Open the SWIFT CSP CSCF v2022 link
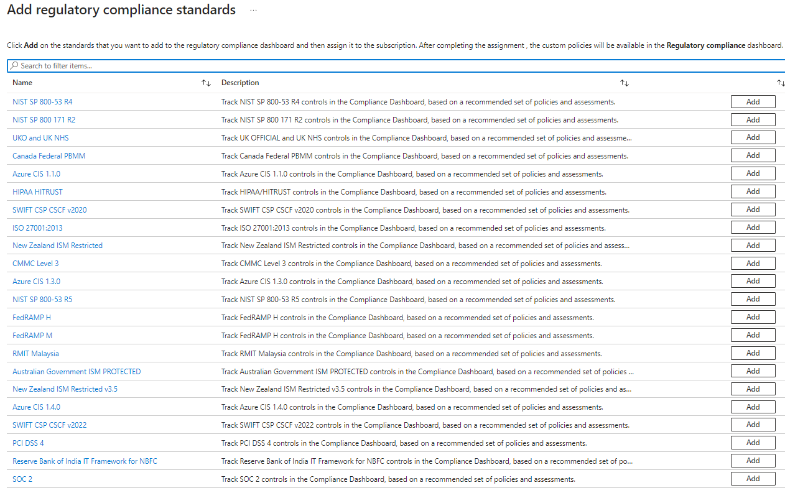This screenshot has height=488, width=785. [x=49, y=425]
